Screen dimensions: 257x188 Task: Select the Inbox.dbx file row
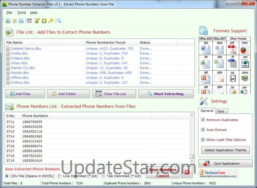(99, 63)
